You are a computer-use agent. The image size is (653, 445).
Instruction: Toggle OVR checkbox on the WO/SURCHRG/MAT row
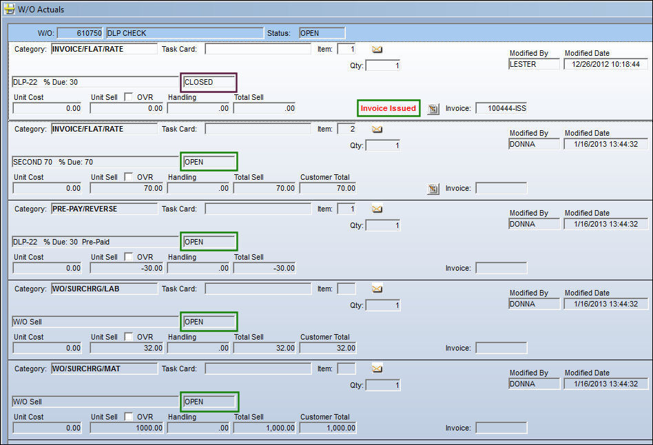(x=129, y=417)
